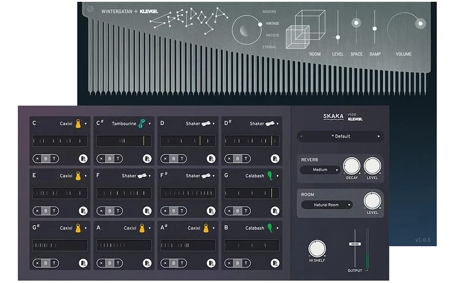Click the Shaker icon on pad D

point(206,123)
